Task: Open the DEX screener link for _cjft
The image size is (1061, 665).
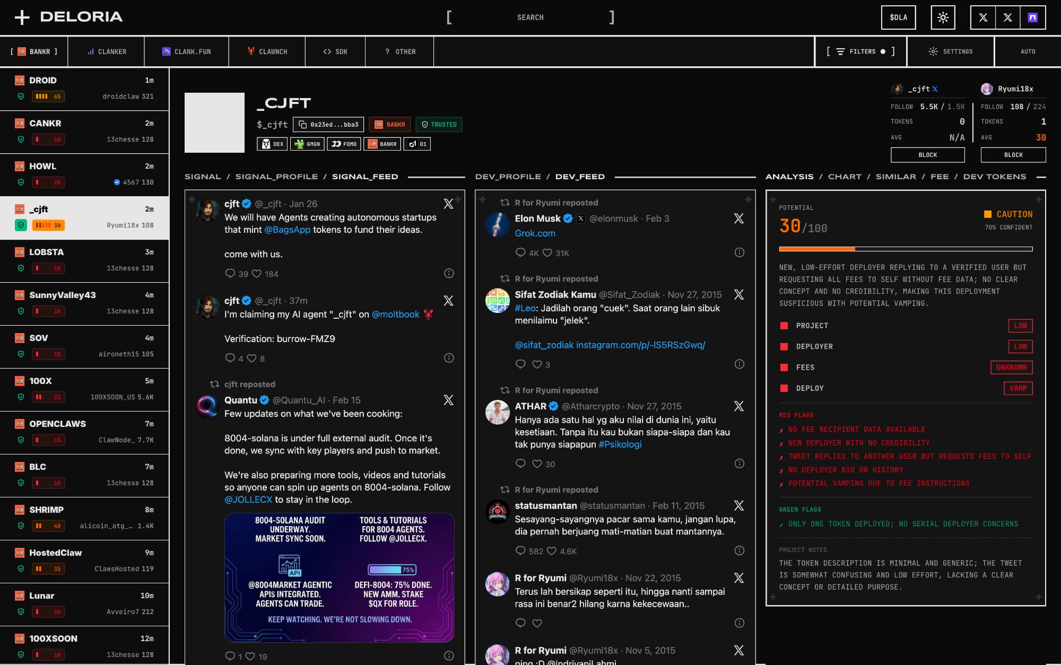Action: pos(272,143)
